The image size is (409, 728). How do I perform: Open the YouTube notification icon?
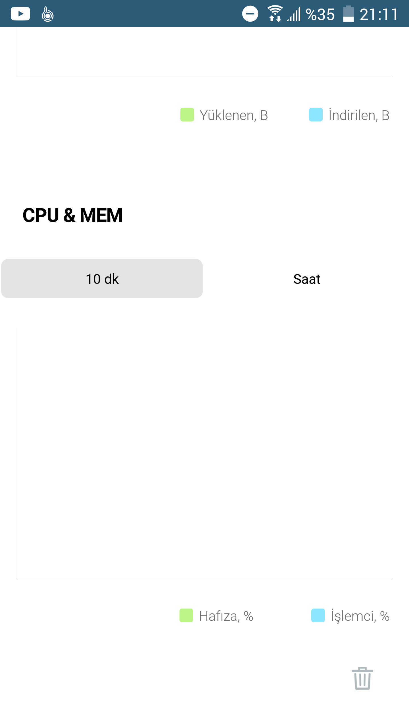(20, 14)
